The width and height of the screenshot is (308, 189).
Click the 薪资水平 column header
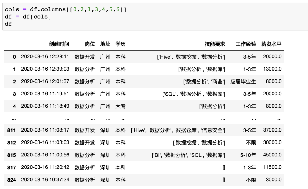[x=271, y=44]
